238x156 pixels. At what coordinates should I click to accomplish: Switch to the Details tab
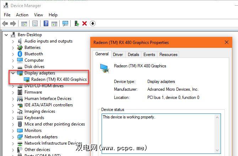tap(134, 55)
